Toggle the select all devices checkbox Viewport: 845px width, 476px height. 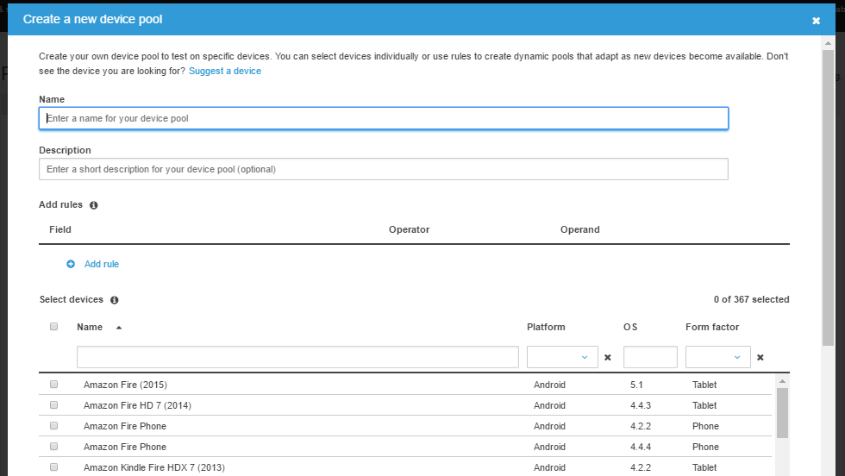tap(53, 327)
